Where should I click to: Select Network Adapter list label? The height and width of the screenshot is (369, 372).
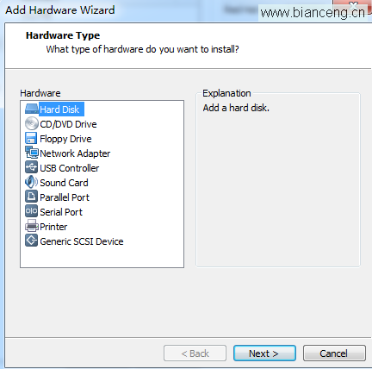pos(75,153)
